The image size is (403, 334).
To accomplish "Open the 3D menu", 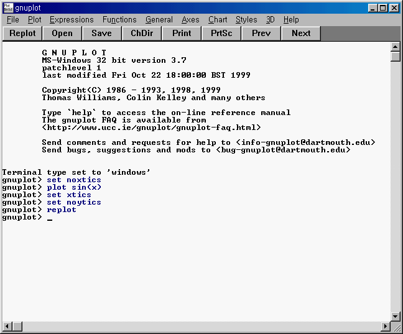I will coord(270,19).
